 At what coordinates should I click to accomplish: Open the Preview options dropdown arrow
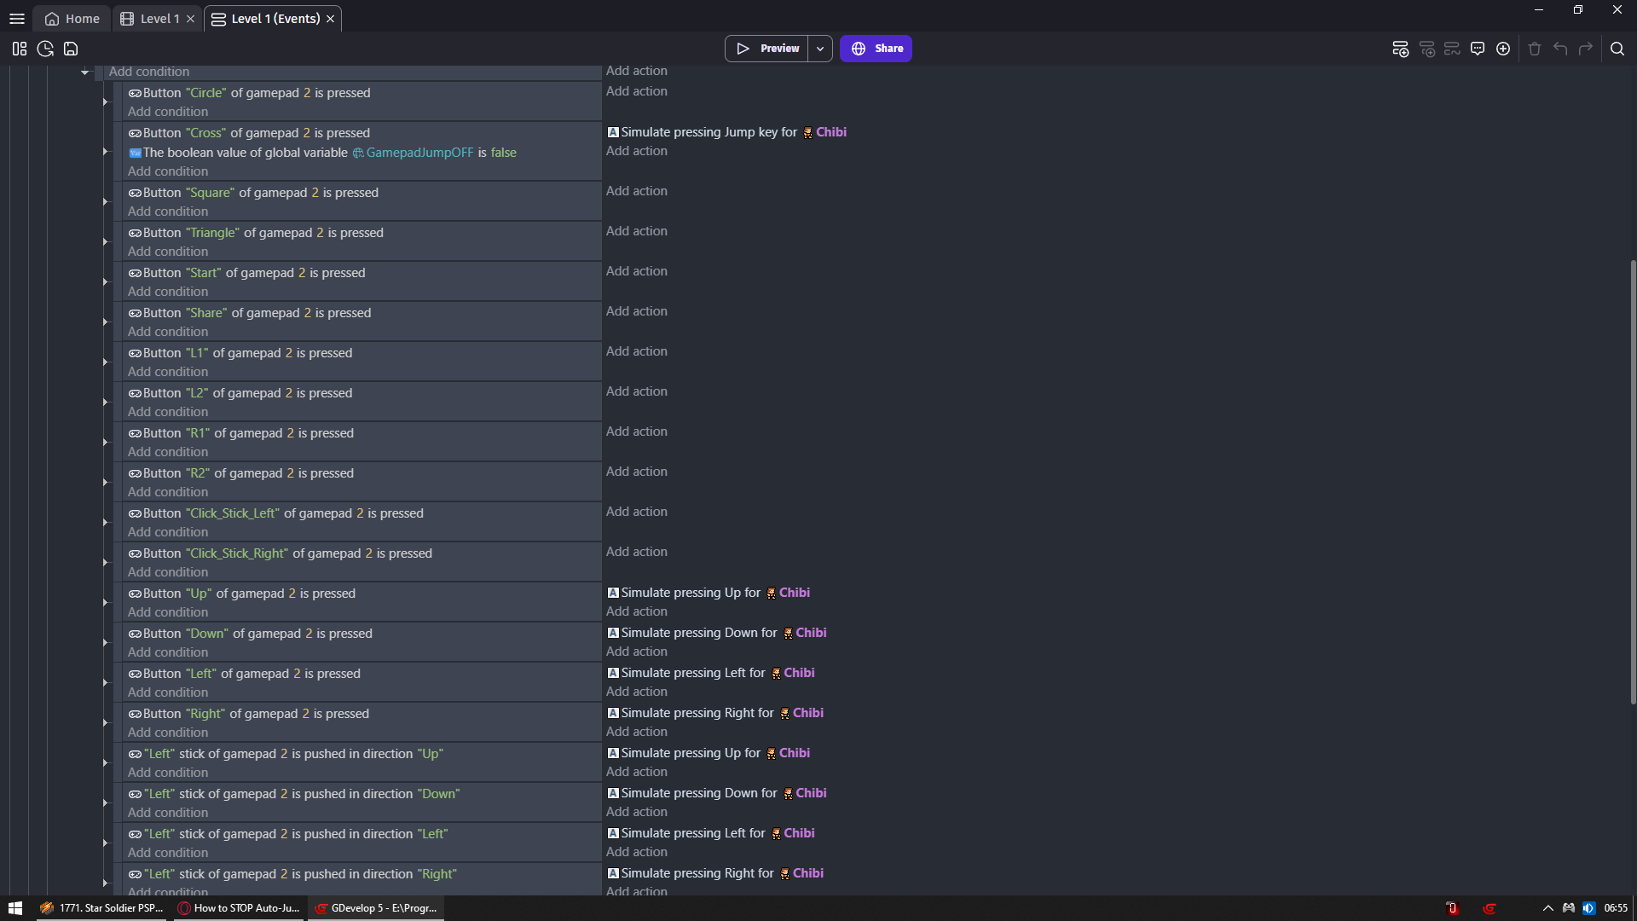click(x=820, y=49)
